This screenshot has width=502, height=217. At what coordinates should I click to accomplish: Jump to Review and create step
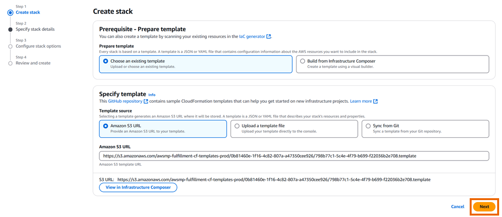(33, 63)
